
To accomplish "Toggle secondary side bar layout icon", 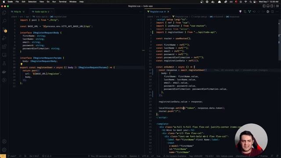I will 272,6.
